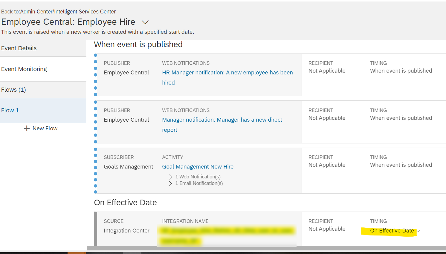Viewport: 446px width, 254px height.
Task: Click the blurred integration name link
Action: [227, 235]
